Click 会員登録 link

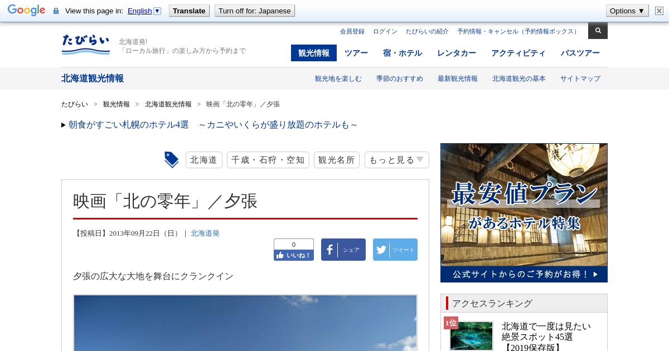pyautogui.click(x=352, y=31)
